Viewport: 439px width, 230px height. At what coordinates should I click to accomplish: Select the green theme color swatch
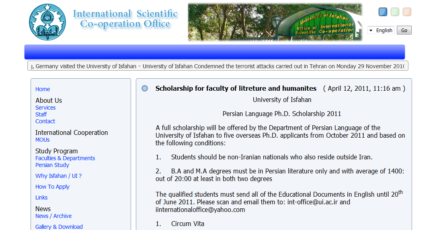point(395,12)
